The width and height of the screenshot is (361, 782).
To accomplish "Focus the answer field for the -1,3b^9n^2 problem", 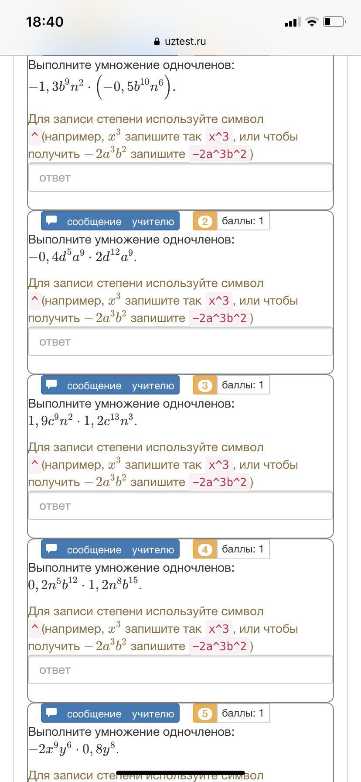I will point(180,178).
